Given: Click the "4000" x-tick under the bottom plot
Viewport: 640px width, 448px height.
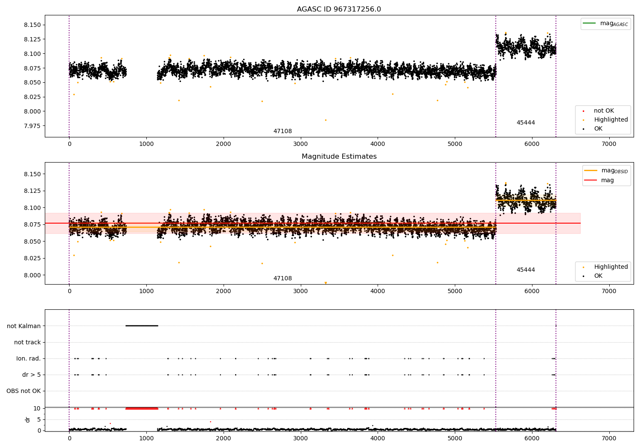Looking at the screenshot, I should pos(378,438).
